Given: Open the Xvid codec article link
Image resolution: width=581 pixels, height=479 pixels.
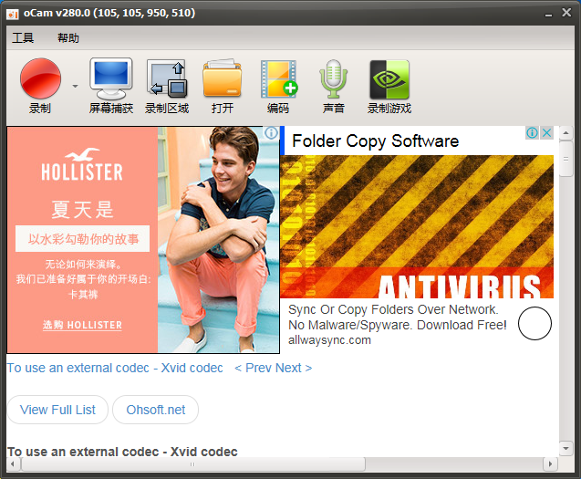Looking at the screenshot, I should (x=115, y=368).
